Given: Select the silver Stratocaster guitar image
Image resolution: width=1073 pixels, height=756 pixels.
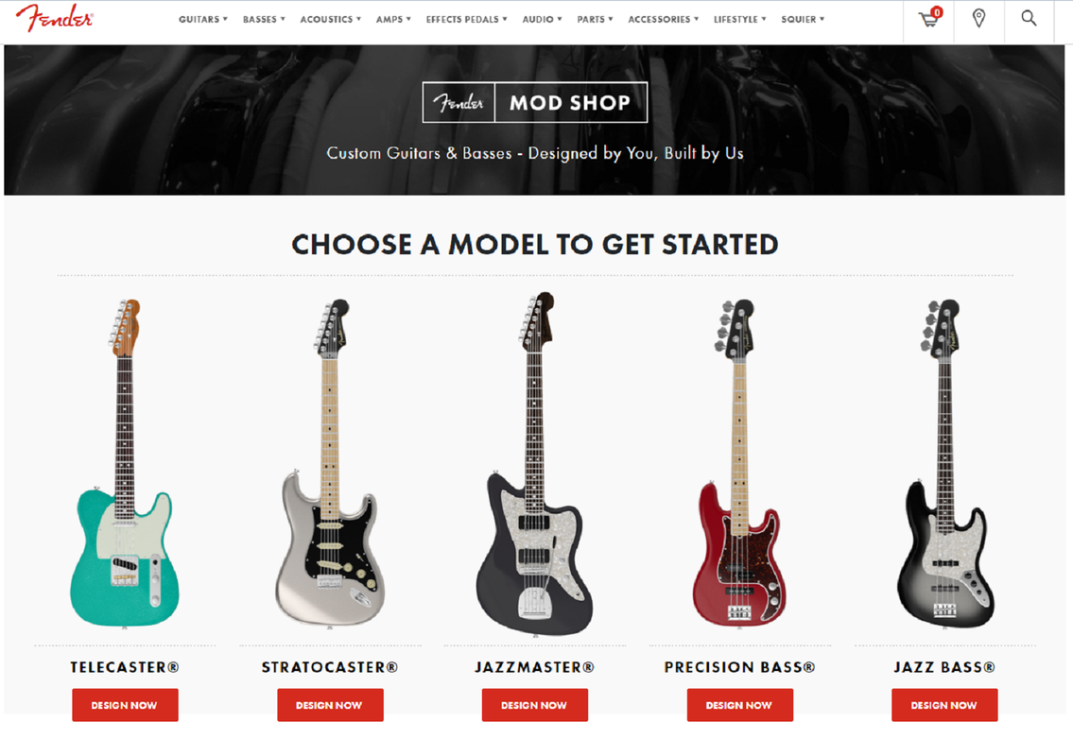Looking at the screenshot, I should pyautogui.click(x=330, y=462).
